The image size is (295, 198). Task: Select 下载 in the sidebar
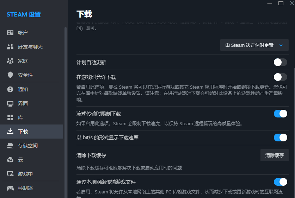(31, 132)
